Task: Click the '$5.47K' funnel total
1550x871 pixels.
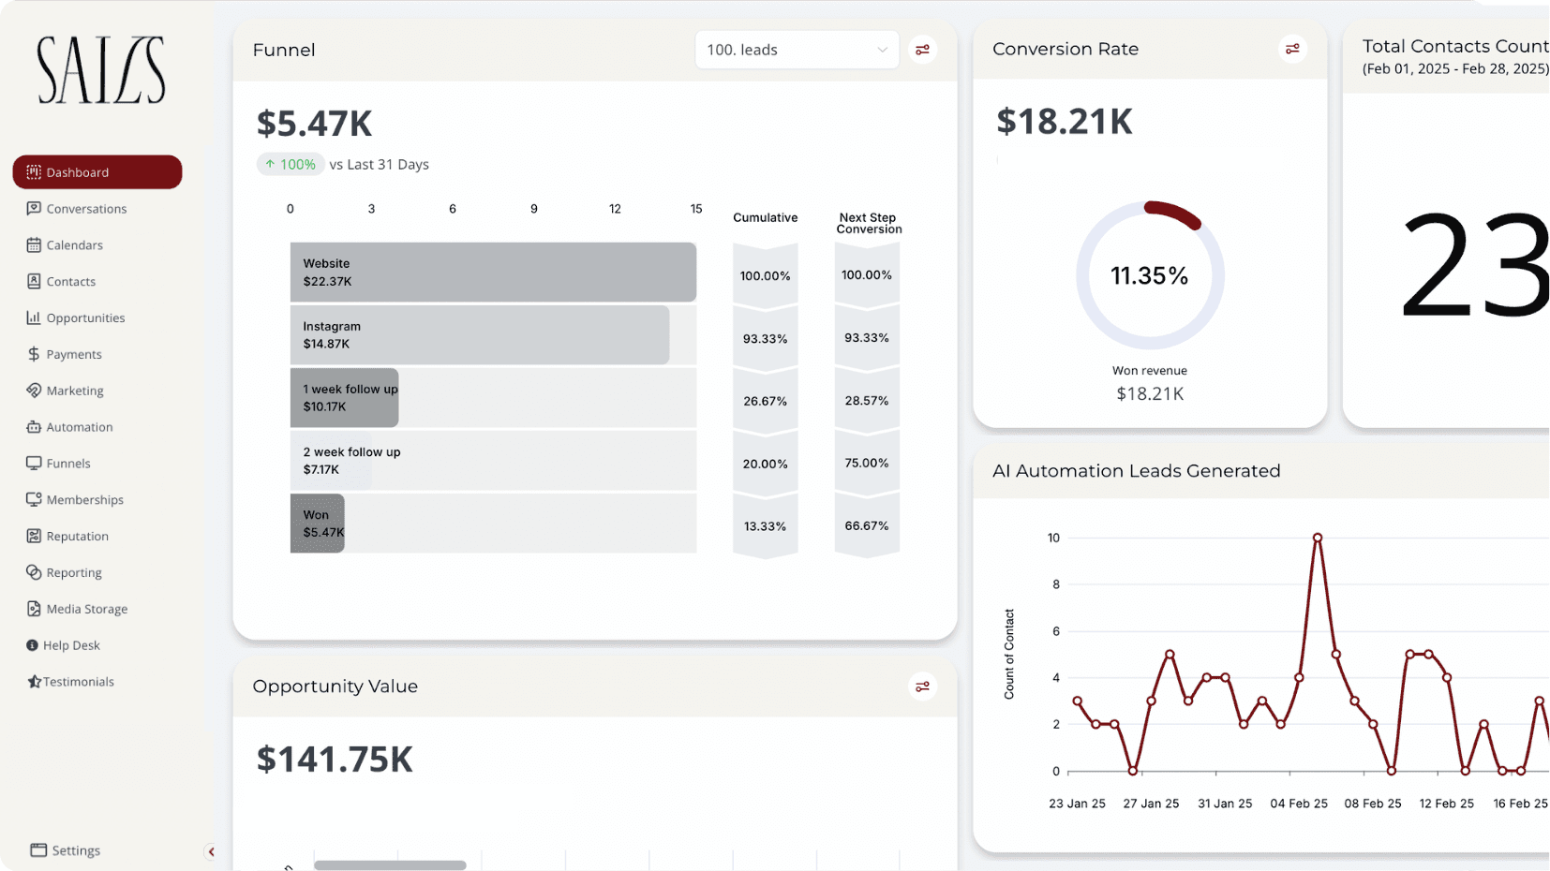Action: pyautogui.click(x=314, y=124)
